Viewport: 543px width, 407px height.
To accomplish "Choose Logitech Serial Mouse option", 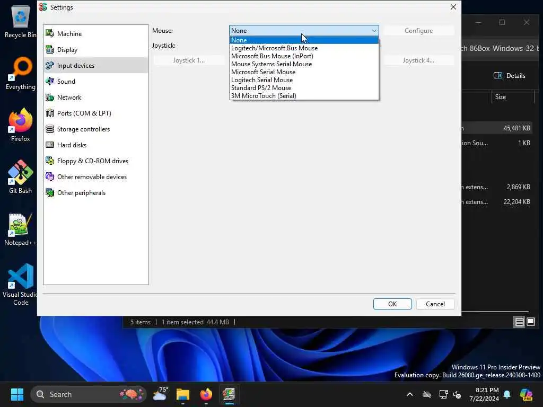I will coord(304,80).
